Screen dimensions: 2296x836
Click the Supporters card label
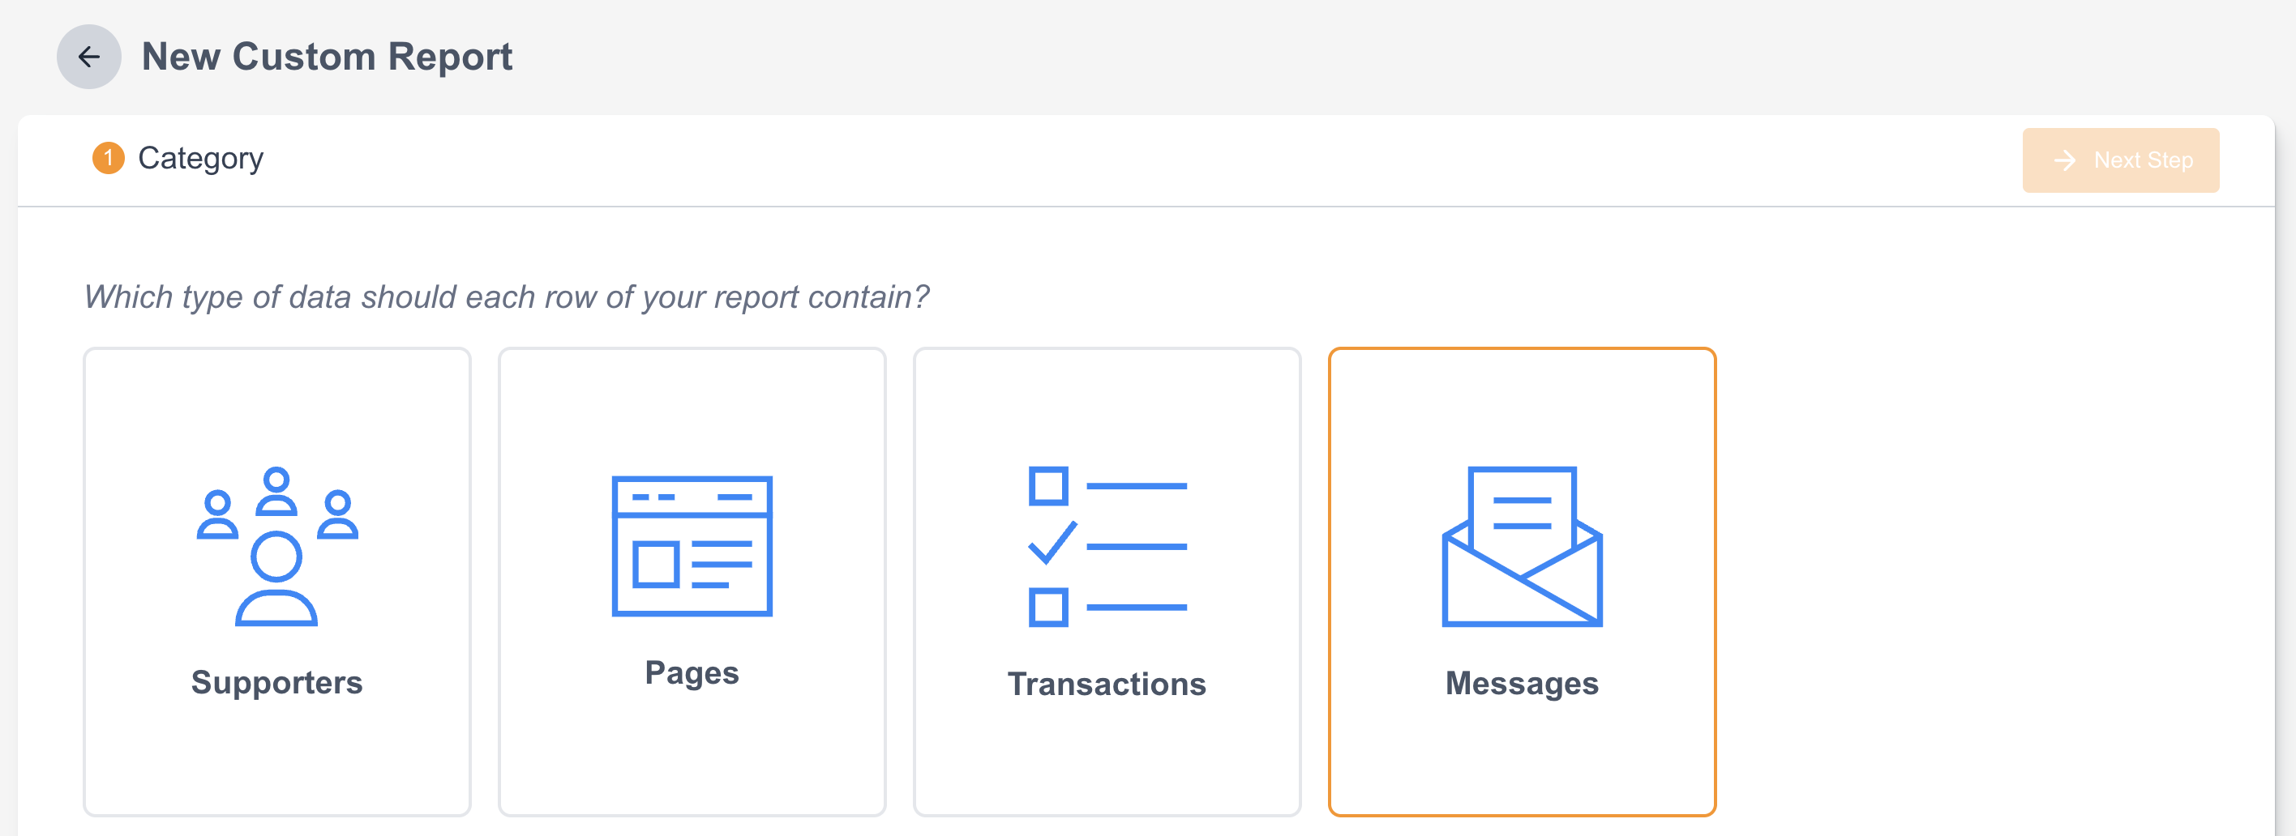[276, 683]
